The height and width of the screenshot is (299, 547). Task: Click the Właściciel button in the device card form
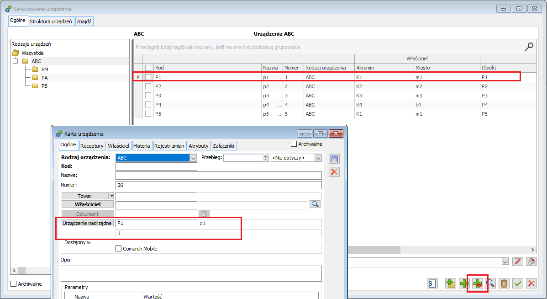tap(88, 204)
